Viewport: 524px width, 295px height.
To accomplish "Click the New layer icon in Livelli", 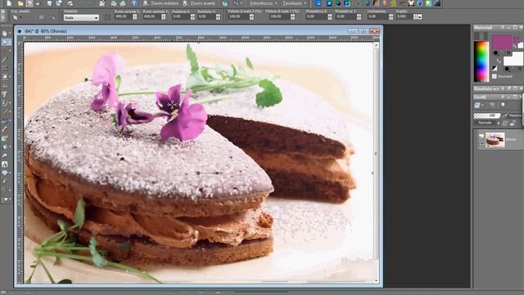I will tap(477, 105).
